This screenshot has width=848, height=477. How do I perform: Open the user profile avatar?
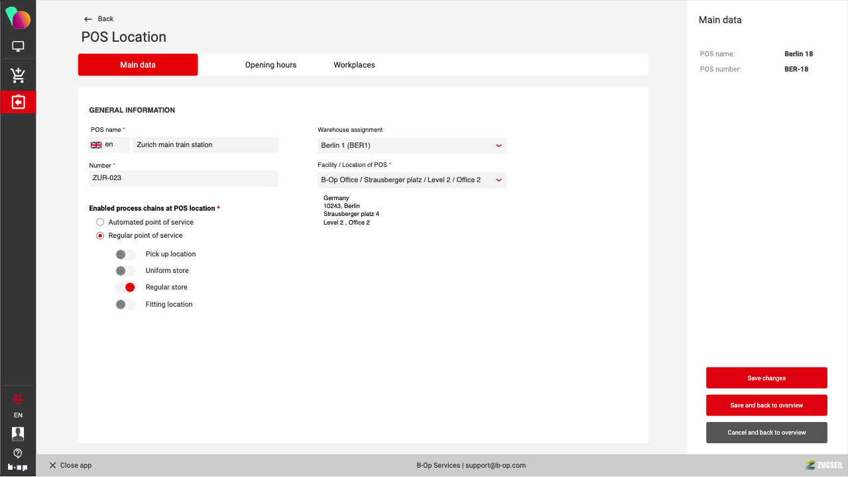click(x=18, y=434)
